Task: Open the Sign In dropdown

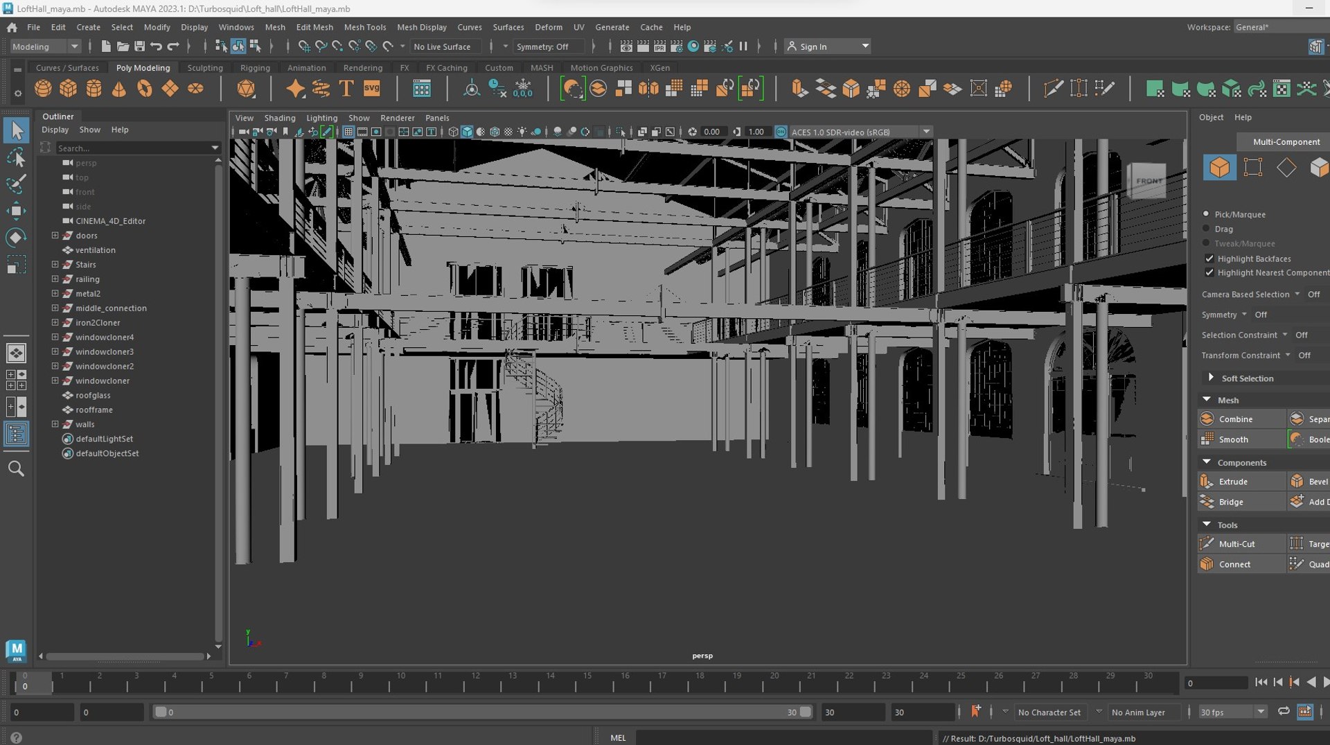Action: (827, 46)
